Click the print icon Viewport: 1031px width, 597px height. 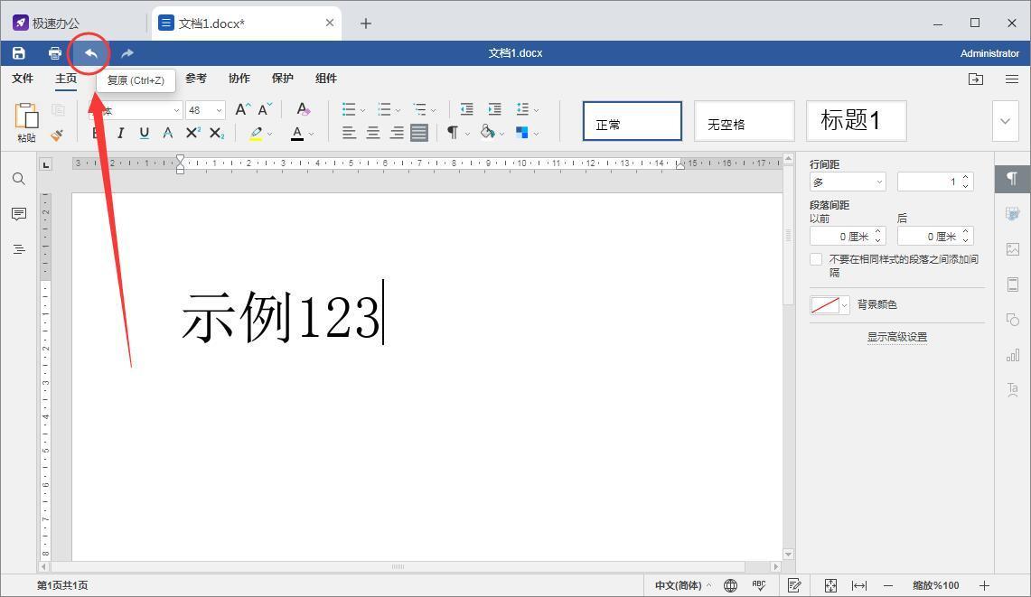[x=54, y=53]
